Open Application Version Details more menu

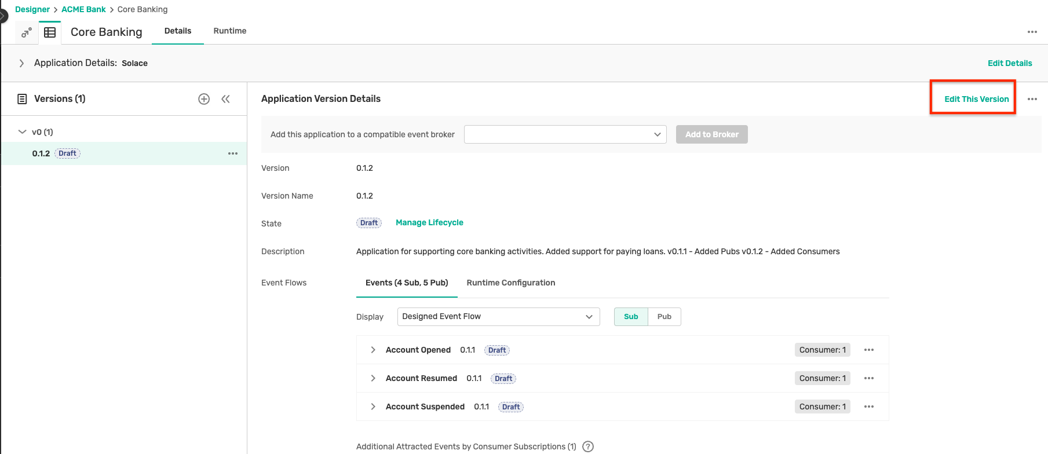point(1032,99)
